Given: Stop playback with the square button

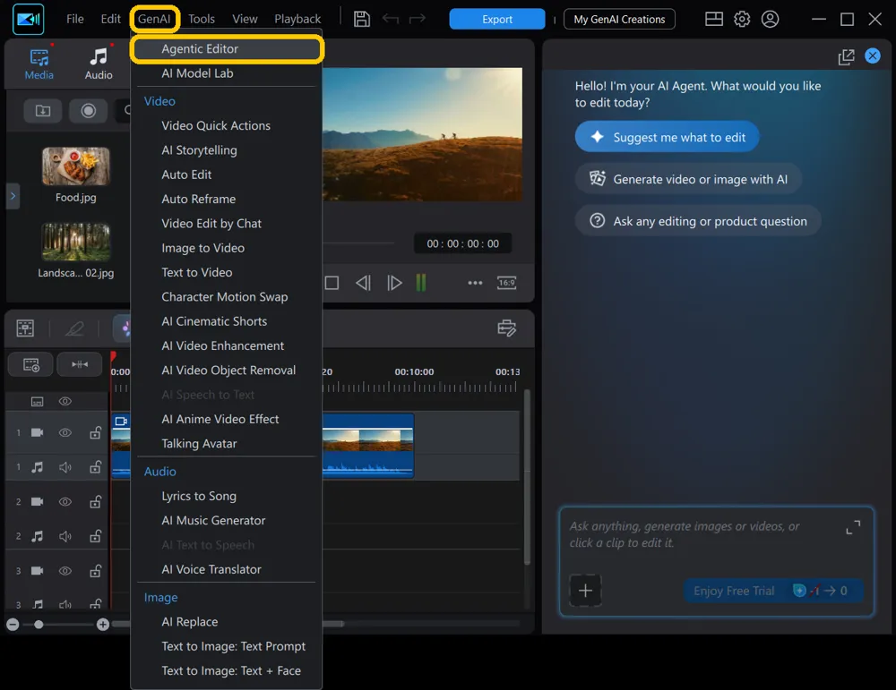Looking at the screenshot, I should click(332, 283).
